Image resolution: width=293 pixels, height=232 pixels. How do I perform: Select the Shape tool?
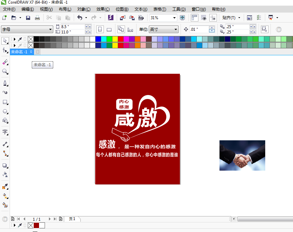point(5,50)
